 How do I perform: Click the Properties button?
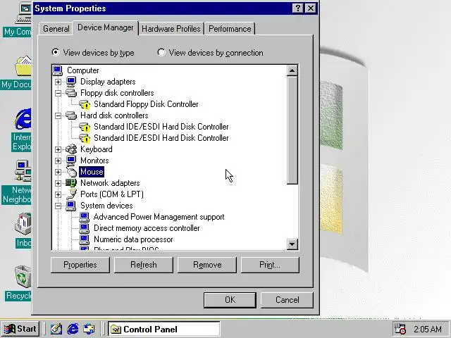(x=80, y=265)
